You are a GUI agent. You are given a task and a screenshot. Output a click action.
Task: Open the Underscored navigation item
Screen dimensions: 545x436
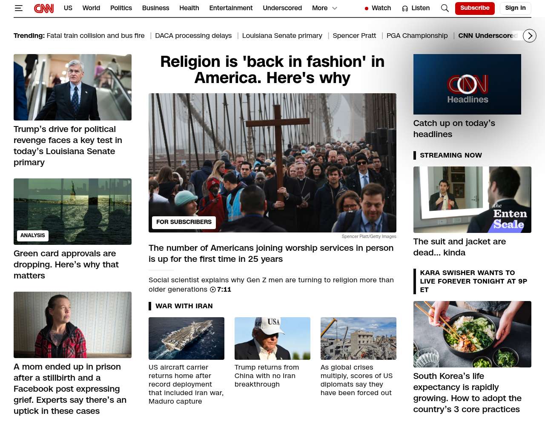[282, 8]
